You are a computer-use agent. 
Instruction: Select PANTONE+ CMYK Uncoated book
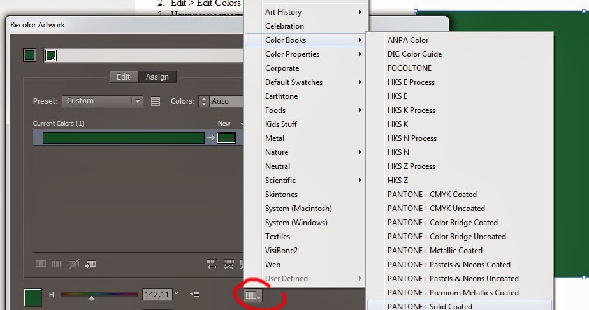(460, 208)
